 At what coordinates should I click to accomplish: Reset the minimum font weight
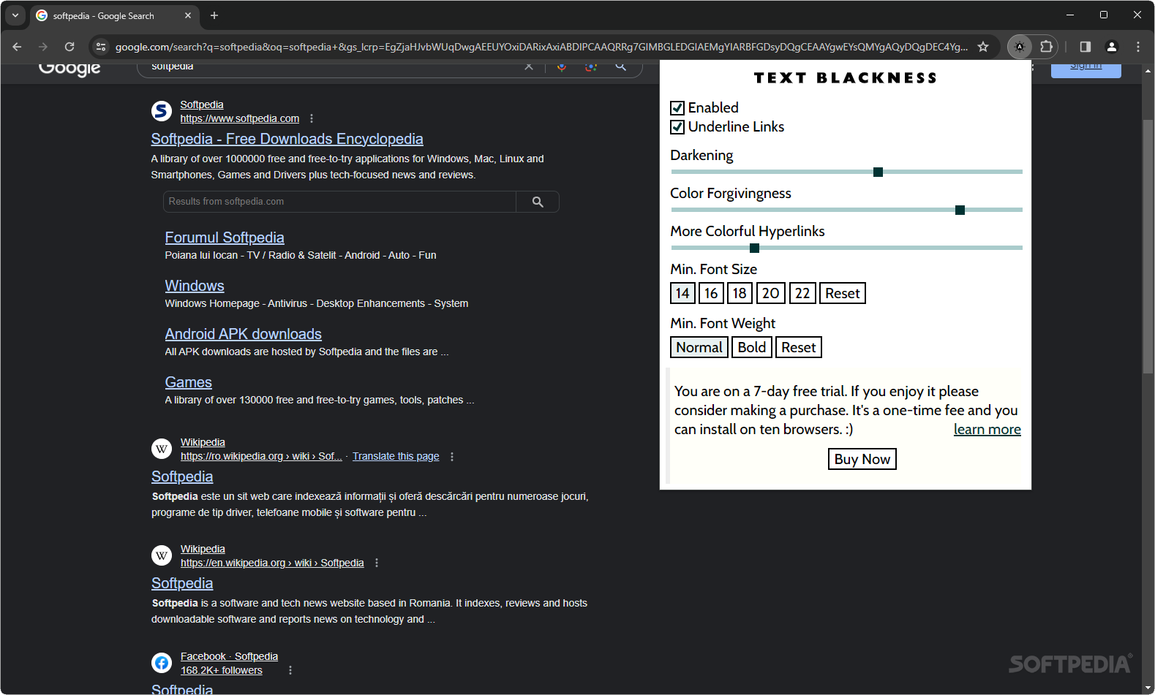(x=799, y=347)
